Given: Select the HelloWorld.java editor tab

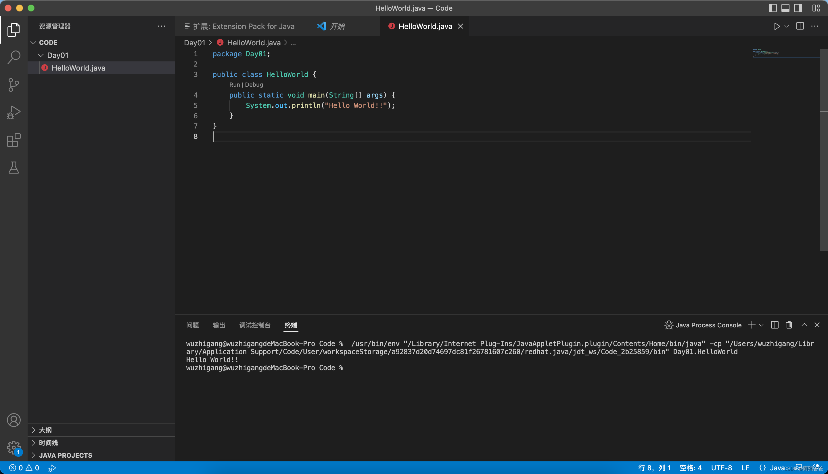Looking at the screenshot, I should click(x=425, y=26).
